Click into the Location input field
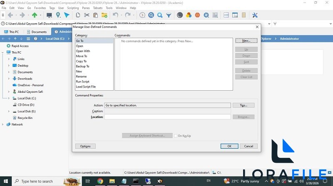The image size is (333, 186). [x=167, y=117]
